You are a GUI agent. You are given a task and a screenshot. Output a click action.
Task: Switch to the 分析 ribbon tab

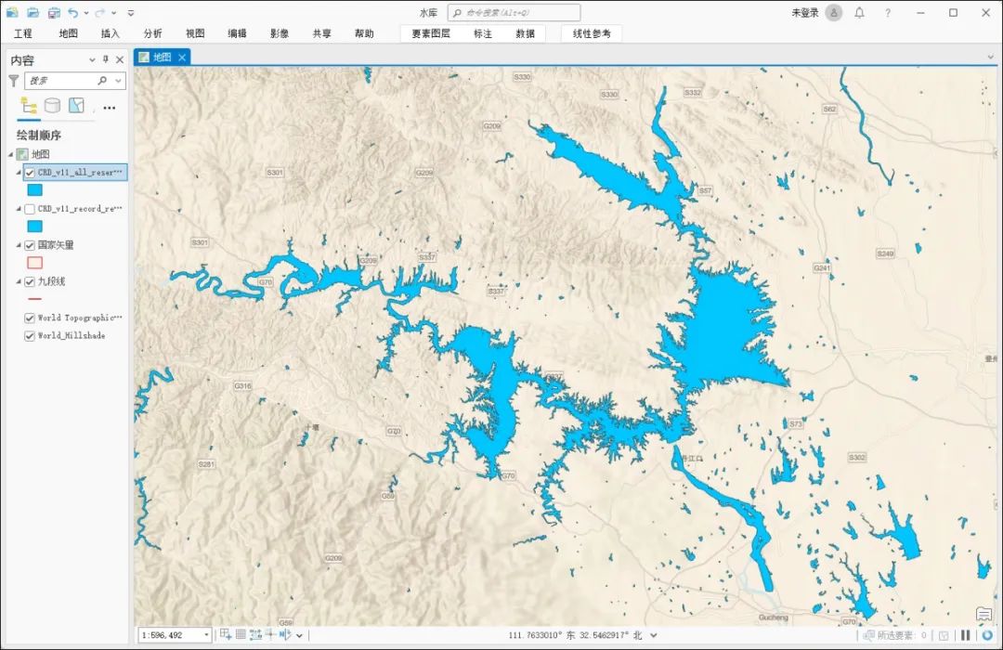click(x=152, y=33)
